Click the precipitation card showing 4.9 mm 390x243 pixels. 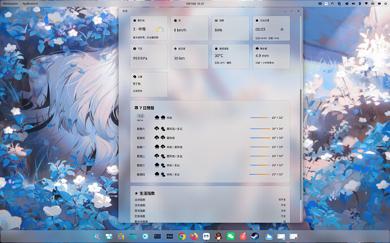271,56
